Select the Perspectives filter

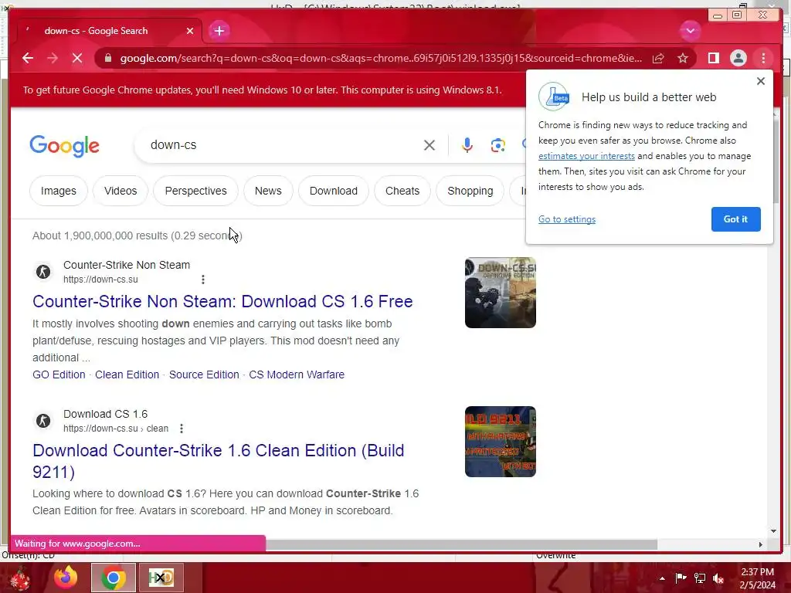(x=195, y=191)
